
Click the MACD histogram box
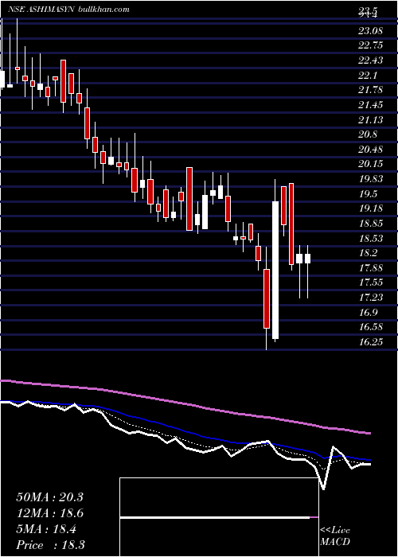tap(219, 517)
